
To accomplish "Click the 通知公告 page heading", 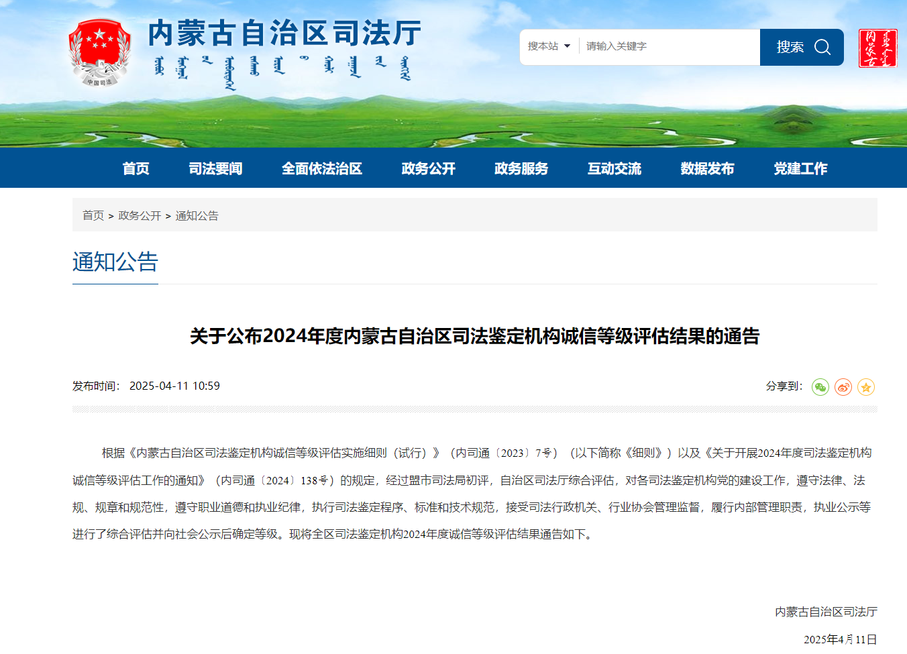I will (x=115, y=263).
